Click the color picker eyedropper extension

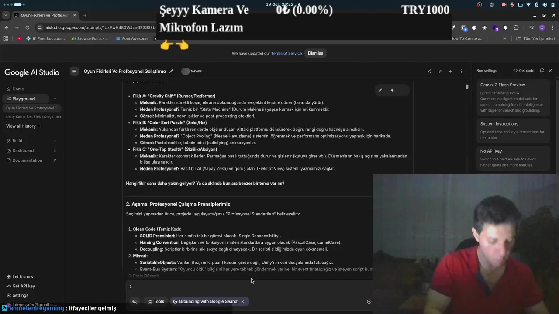click(x=453, y=27)
